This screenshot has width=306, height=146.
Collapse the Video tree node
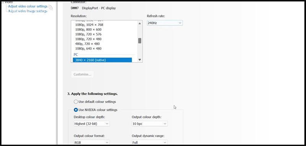[3, 2]
